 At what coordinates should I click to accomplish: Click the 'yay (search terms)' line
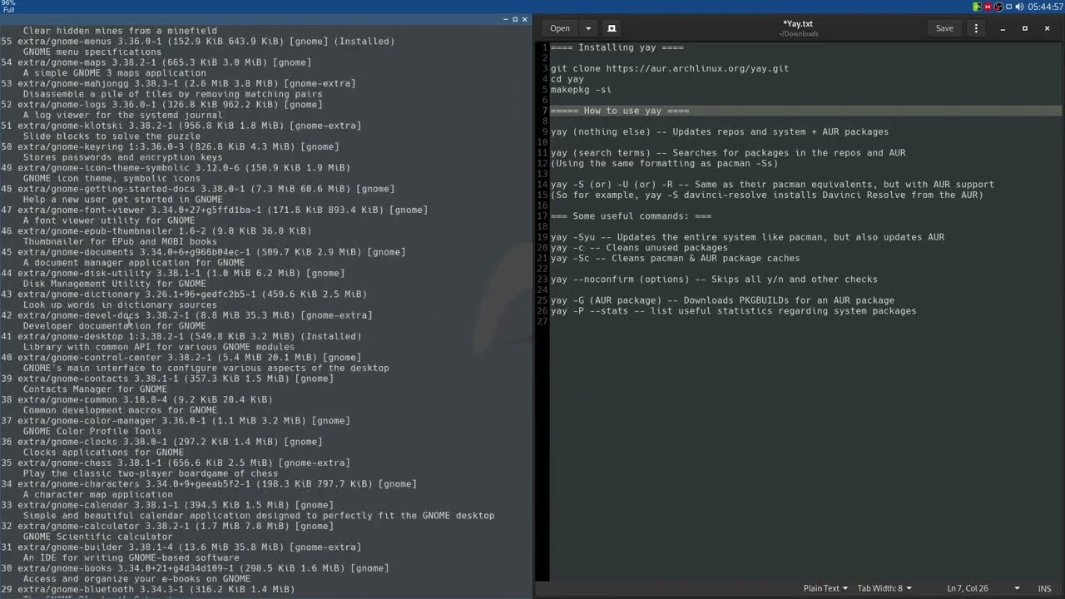click(727, 153)
